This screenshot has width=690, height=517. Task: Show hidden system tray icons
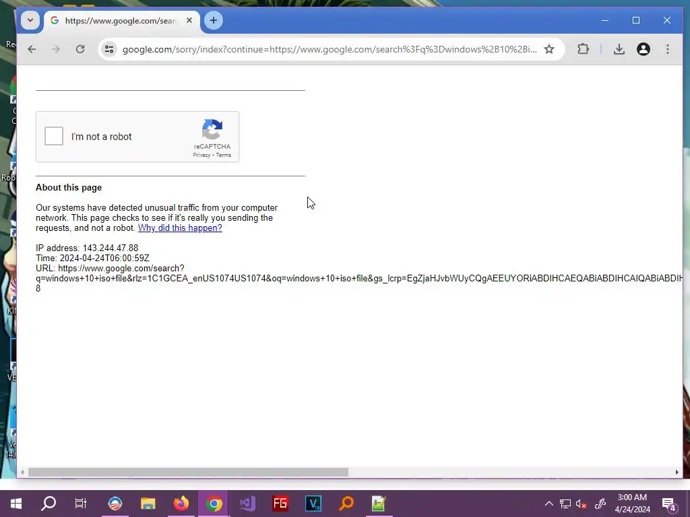pyautogui.click(x=548, y=504)
